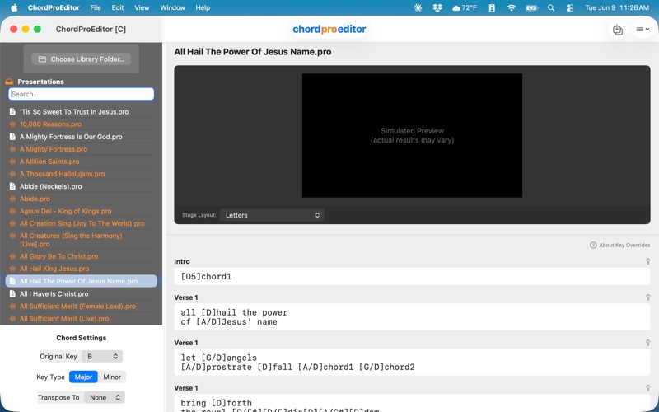Select Abide.pro in library

point(35,199)
